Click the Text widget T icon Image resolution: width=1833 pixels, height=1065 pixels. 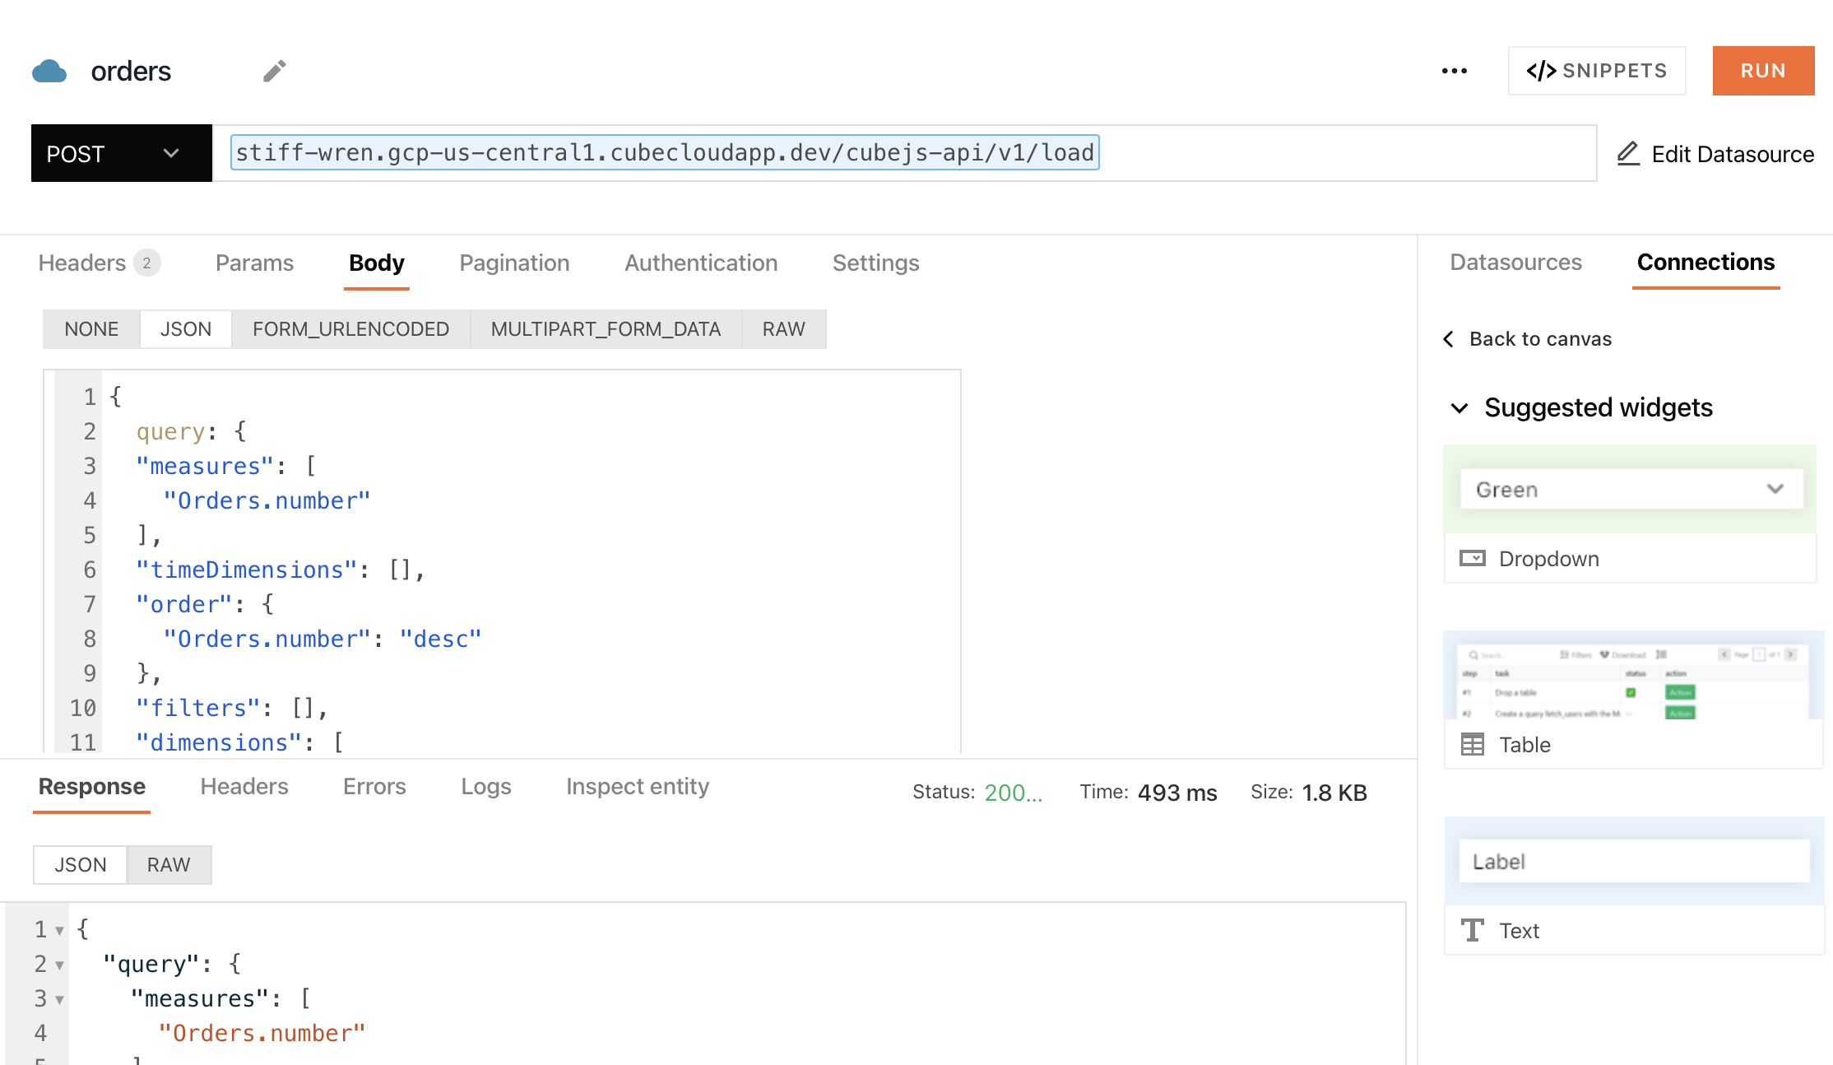[1472, 931]
